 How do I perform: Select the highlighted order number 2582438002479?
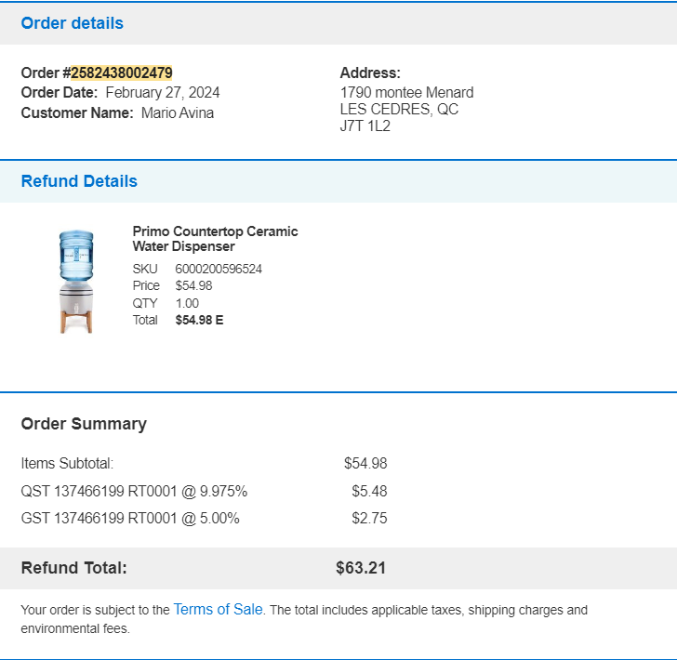pos(121,73)
